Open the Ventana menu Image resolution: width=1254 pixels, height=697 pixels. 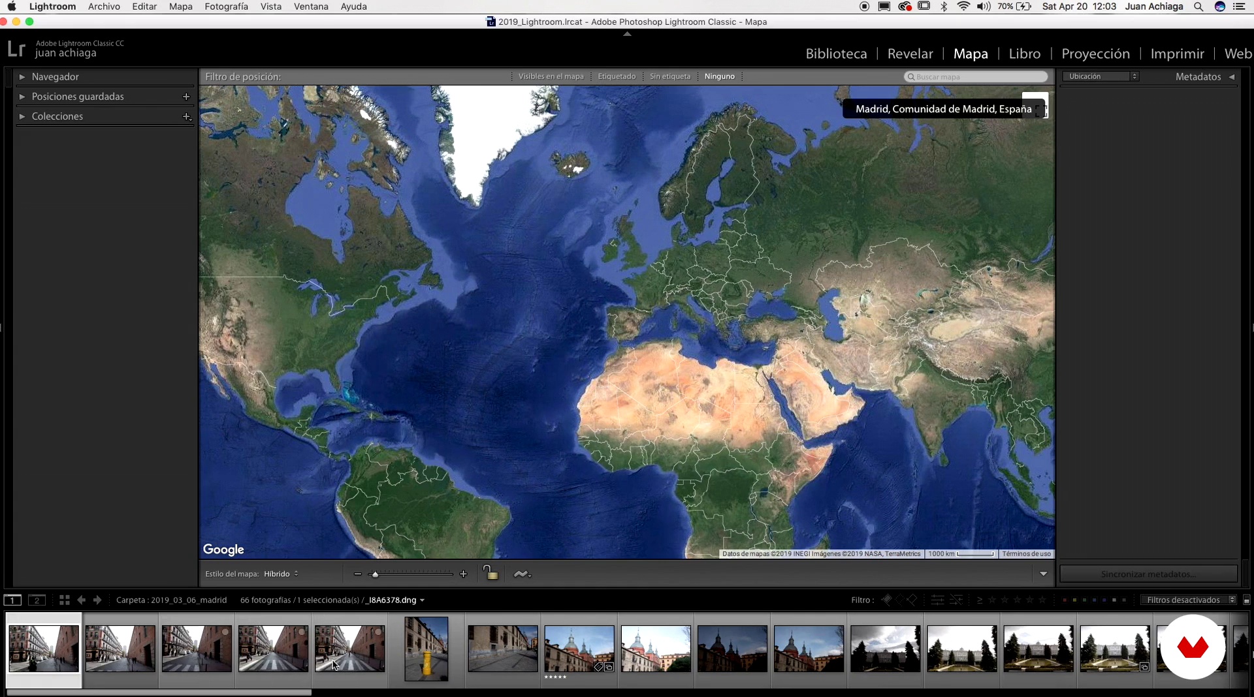click(x=311, y=7)
